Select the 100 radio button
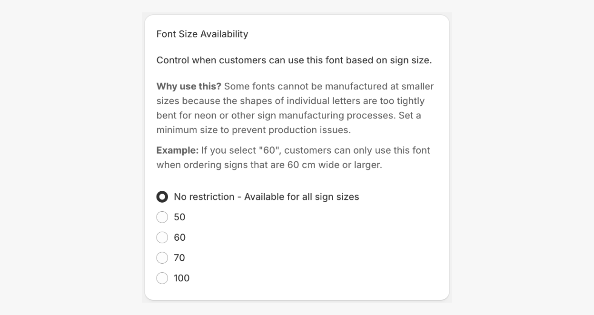Screen dimensions: 594x315 point(162,278)
